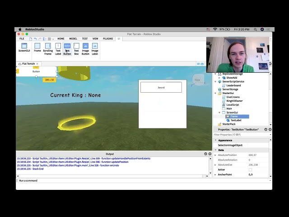This screenshot has width=289, height=217.
Task: Open the RobloxStudio application menu
Action: click(x=35, y=29)
